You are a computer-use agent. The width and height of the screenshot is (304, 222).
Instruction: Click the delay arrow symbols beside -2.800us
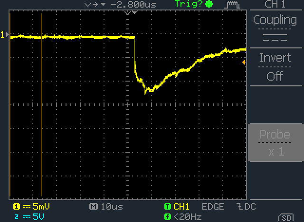pyautogui.click(x=95, y=4)
